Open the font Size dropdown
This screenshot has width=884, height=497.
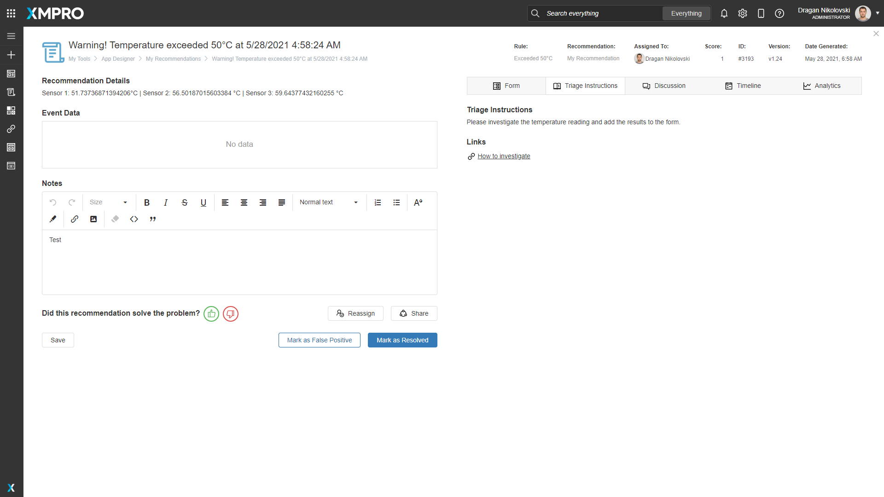coord(109,202)
